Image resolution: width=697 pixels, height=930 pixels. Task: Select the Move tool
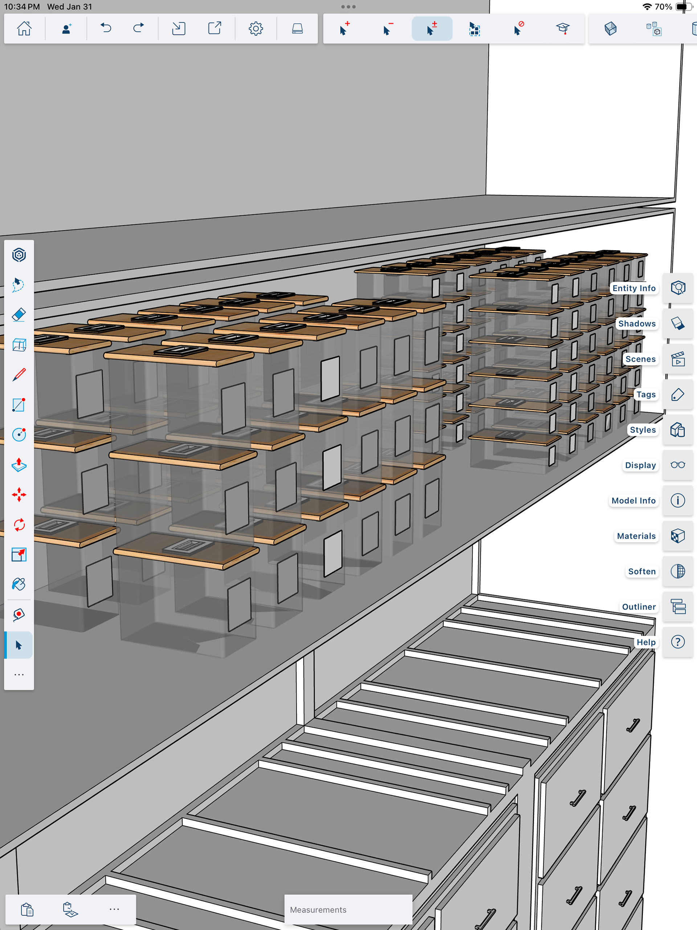(x=19, y=495)
